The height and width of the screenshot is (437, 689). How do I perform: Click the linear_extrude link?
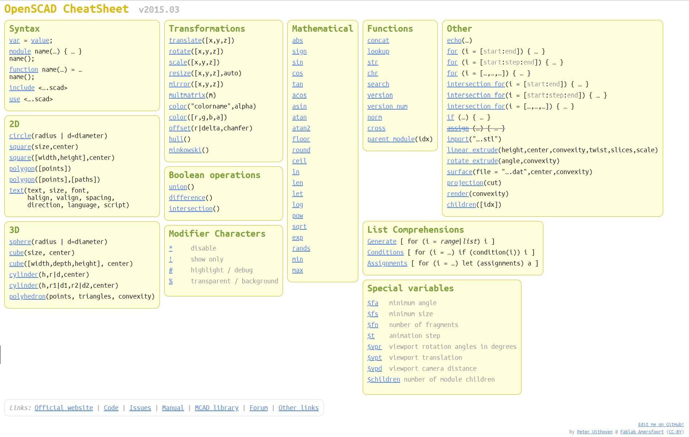472,150
